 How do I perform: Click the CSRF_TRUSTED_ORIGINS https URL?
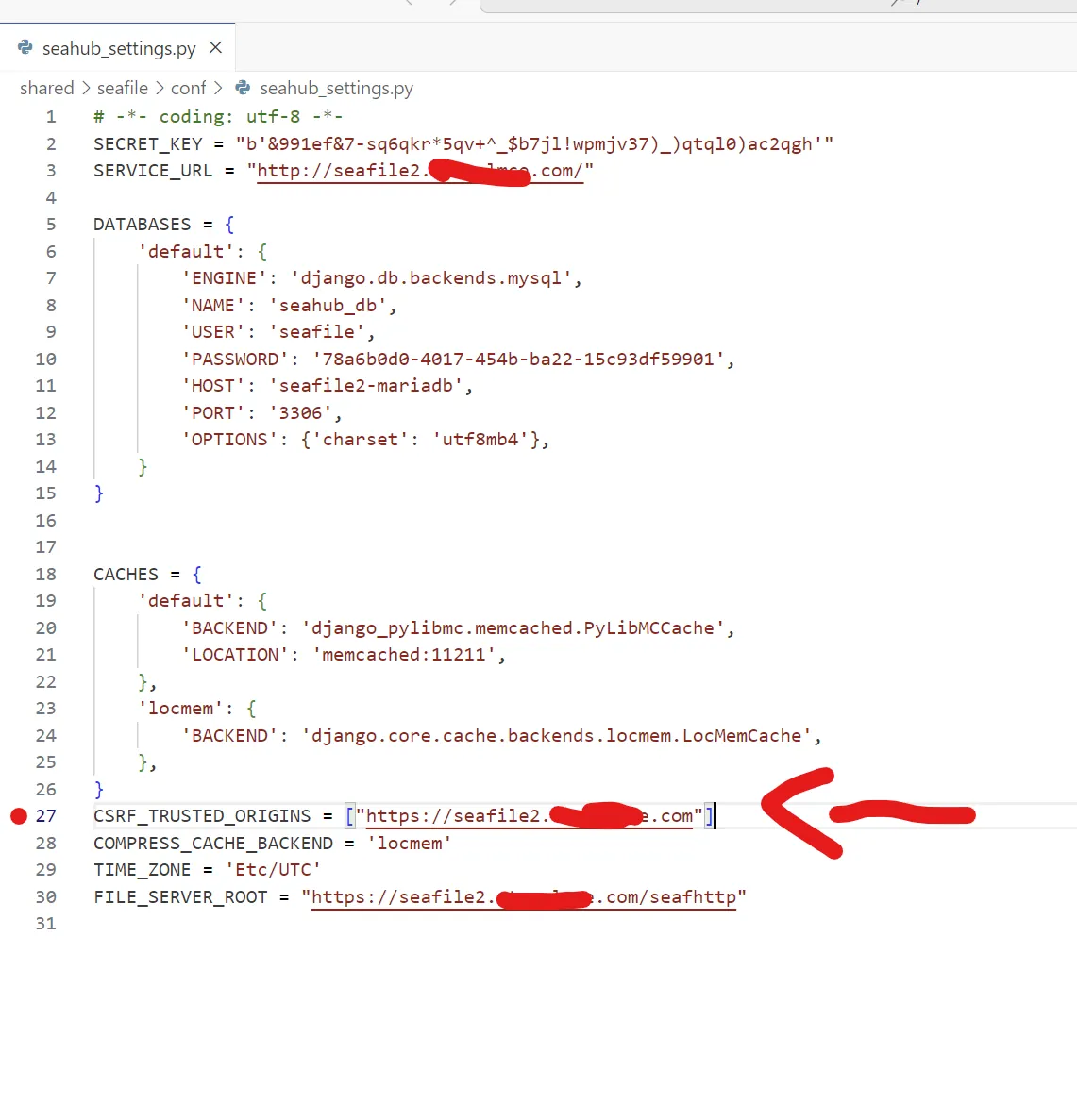[x=453, y=816]
